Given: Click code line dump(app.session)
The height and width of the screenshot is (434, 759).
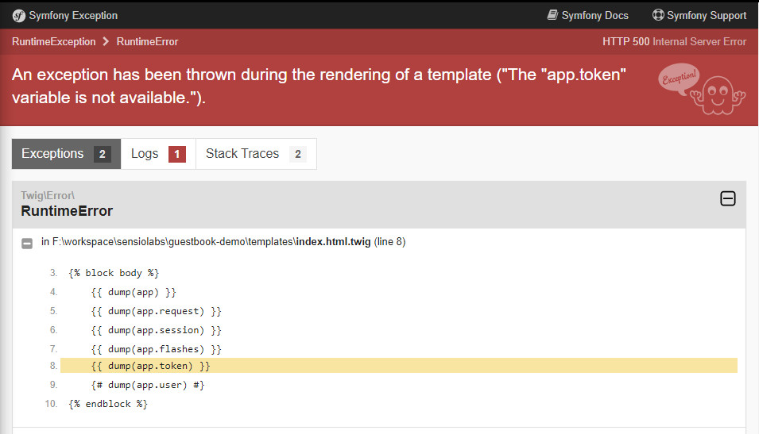Looking at the screenshot, I should pos(157,330).
